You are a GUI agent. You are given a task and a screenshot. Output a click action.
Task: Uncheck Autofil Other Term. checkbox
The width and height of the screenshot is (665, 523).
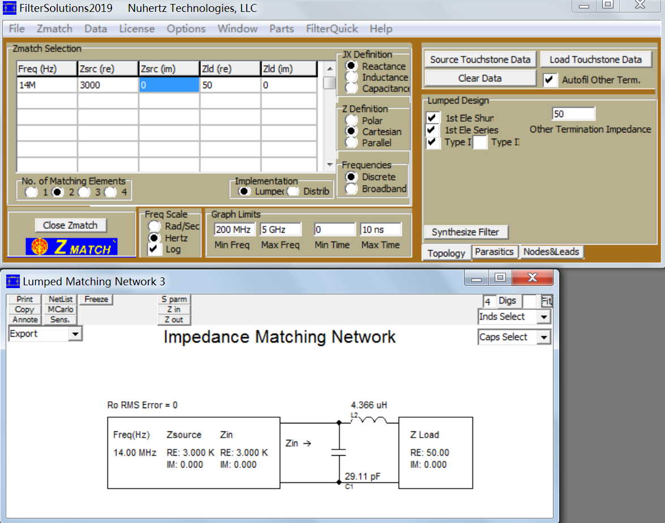[549, 80]
